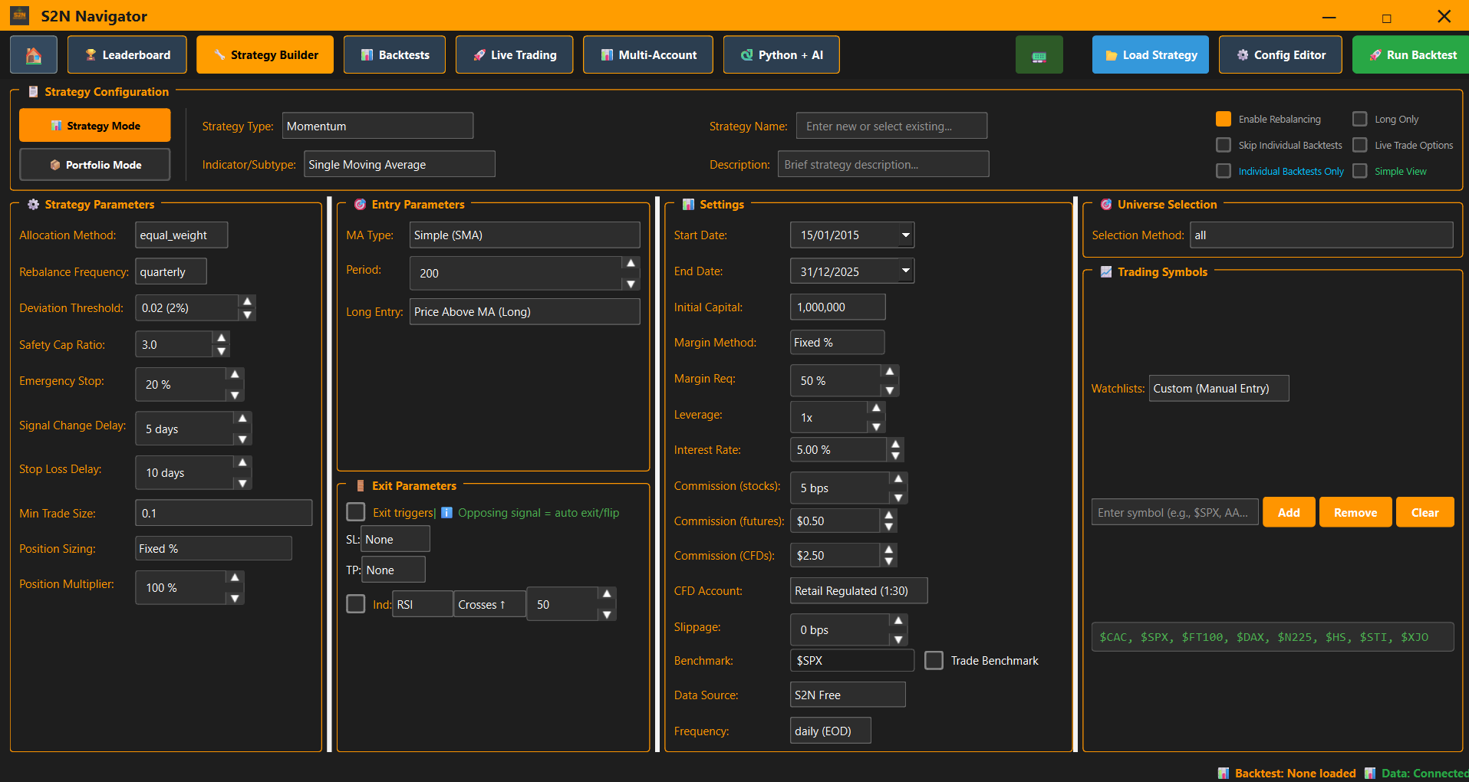Increase the Emergency Stop up arrow
1469x782 pixels.
click(235, 373)
